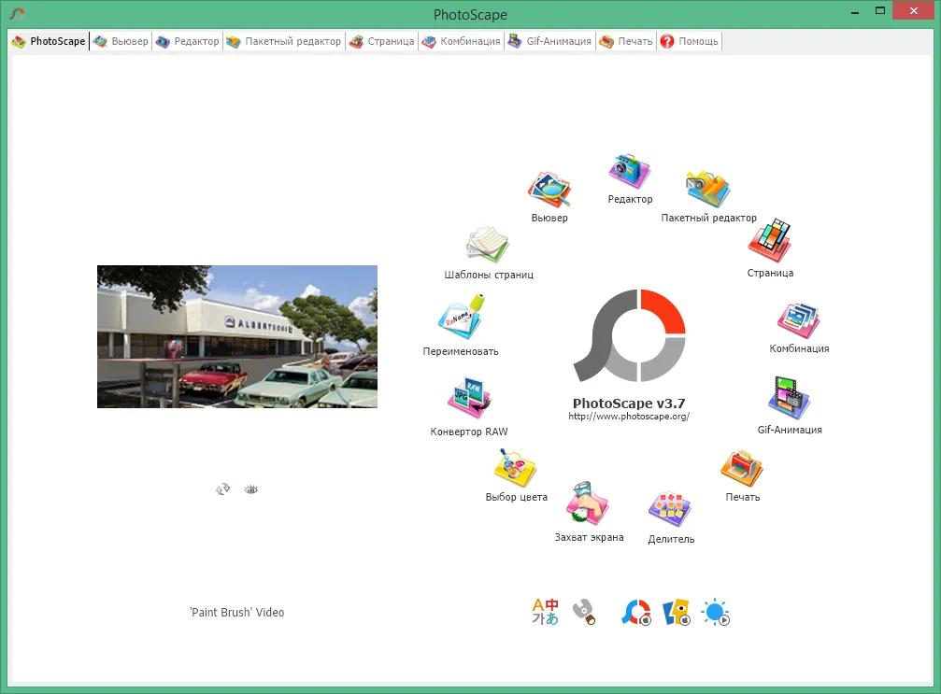941x694 pixels.
Task: Launch the Редактор circular menu icon
Action: 629,171
